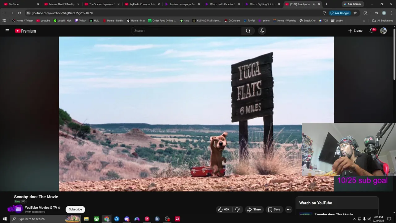Open the Twitch bookmark
The height and width of the screenshot is (223, 396).
click(x=80, y=20)
